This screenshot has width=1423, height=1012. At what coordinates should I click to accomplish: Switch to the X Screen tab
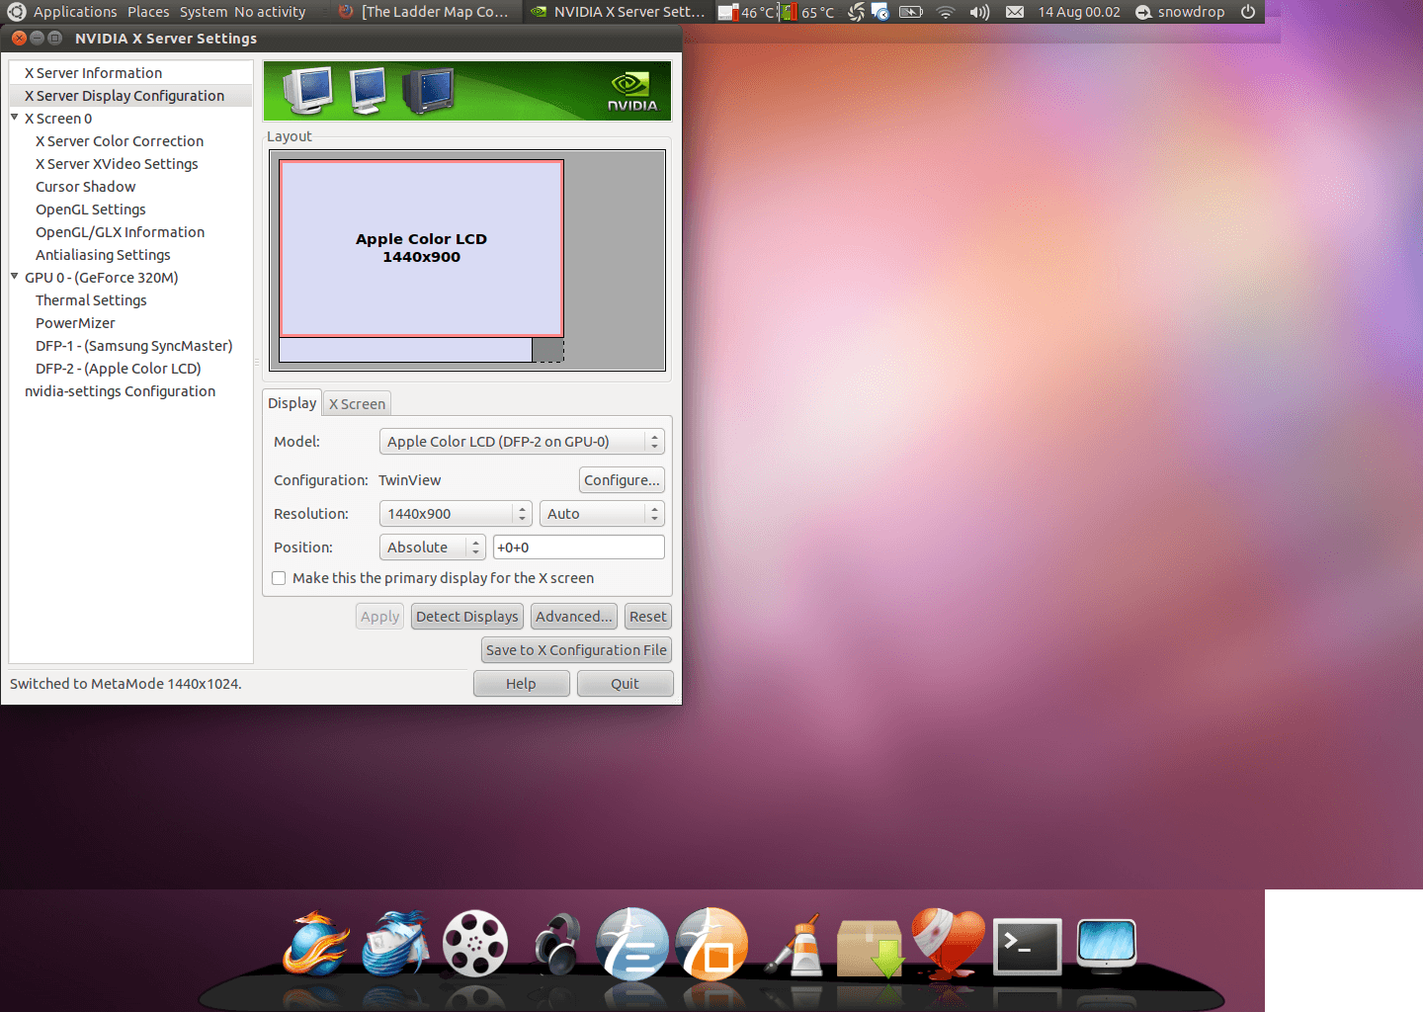pyautogui.click(x=357, y=404)
